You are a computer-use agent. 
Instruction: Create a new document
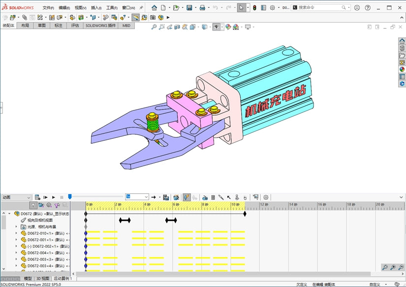[163, 7]
